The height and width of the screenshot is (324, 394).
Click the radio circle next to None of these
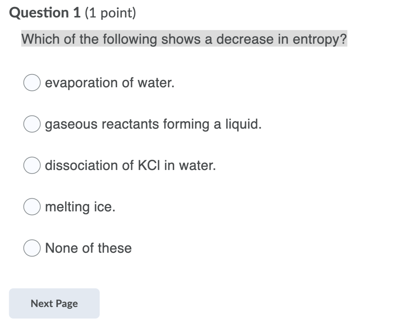pos(32,248)
